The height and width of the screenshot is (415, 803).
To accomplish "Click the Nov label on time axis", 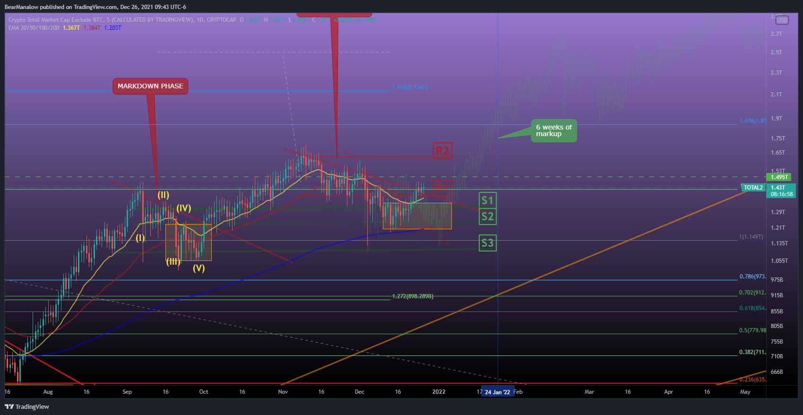I will pos(283,392).
